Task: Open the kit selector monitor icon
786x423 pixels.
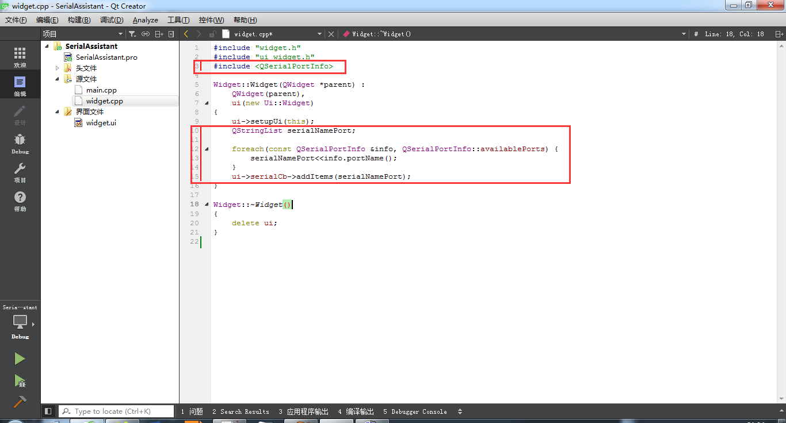Action: 20,322
